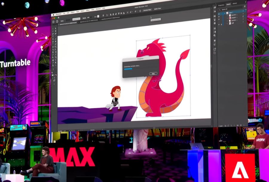Click target circle of warrior above dragon

point(243,14)
